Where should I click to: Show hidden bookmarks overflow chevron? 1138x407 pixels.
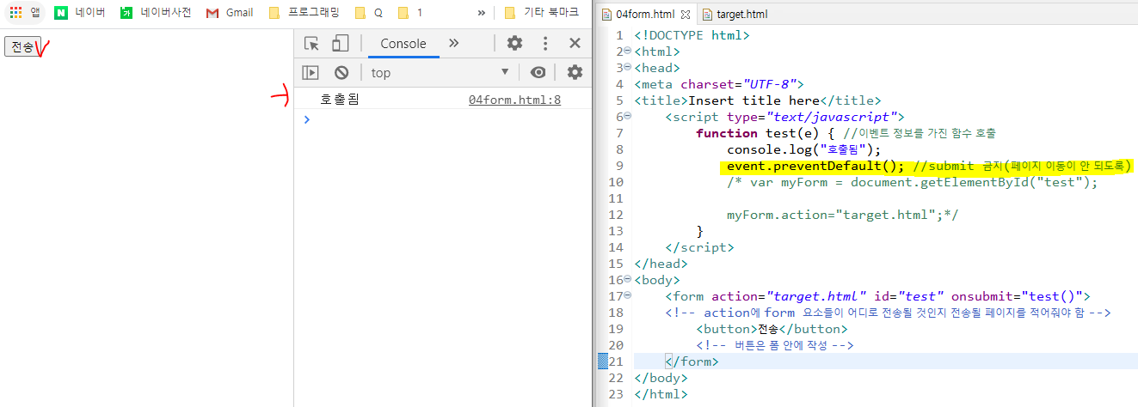(481, 13)
